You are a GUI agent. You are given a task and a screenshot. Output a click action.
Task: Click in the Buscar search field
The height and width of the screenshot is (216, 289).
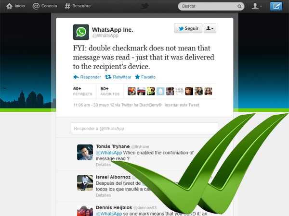click(x=209, y=6)
